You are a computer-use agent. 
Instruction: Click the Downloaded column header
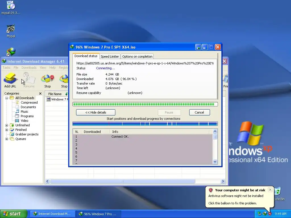[95, 132]
